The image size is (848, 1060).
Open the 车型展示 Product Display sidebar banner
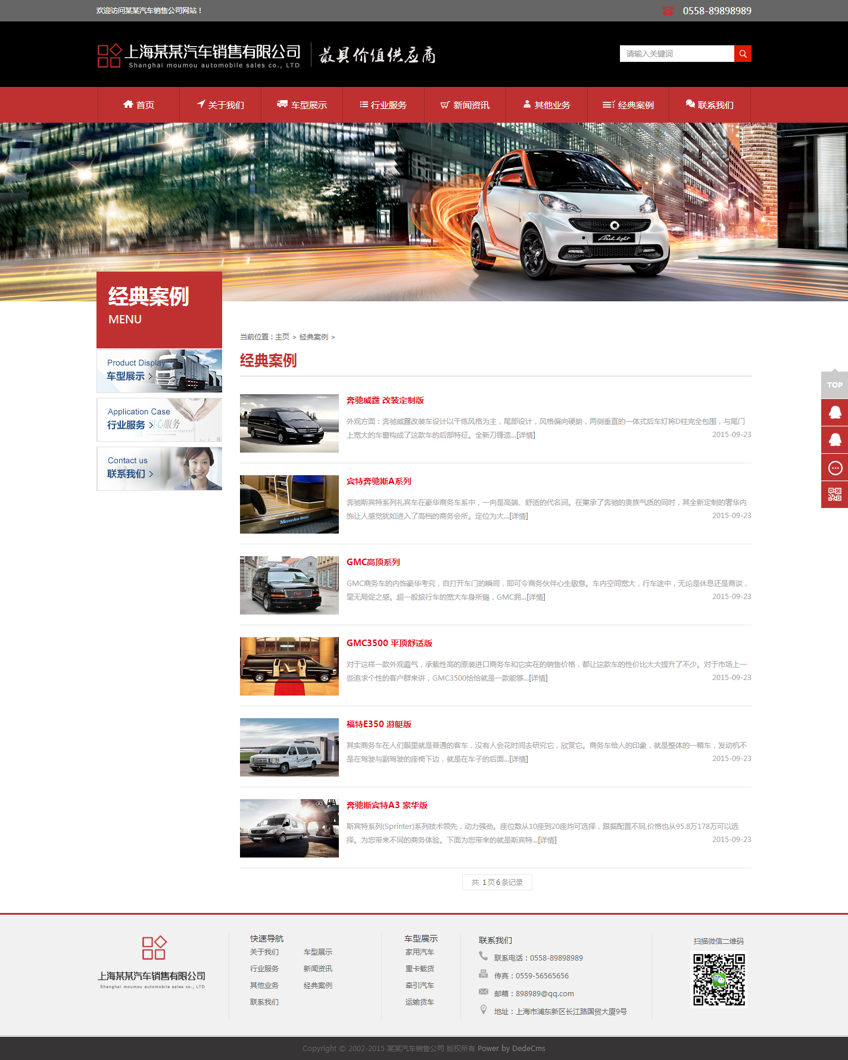pyautogui.click(x=159, y=371)
